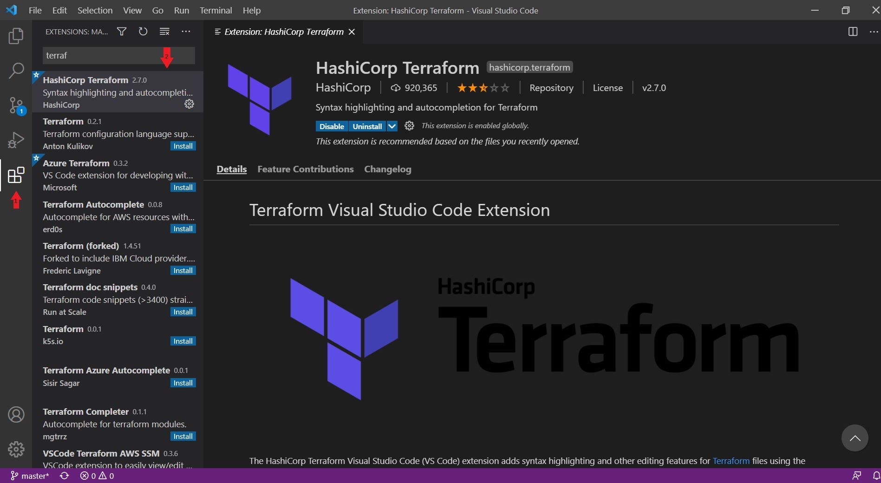Open manage gear for HashiCorp Terraform list item
Viewport: 881px width, 483px height.
(x=189, y=104)
